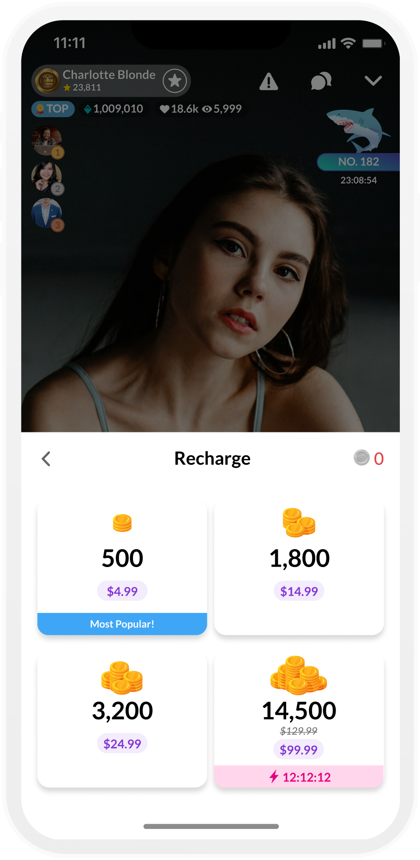Toggle the star follow button
This screenshot has height=860, width=420.
point(175,81)
